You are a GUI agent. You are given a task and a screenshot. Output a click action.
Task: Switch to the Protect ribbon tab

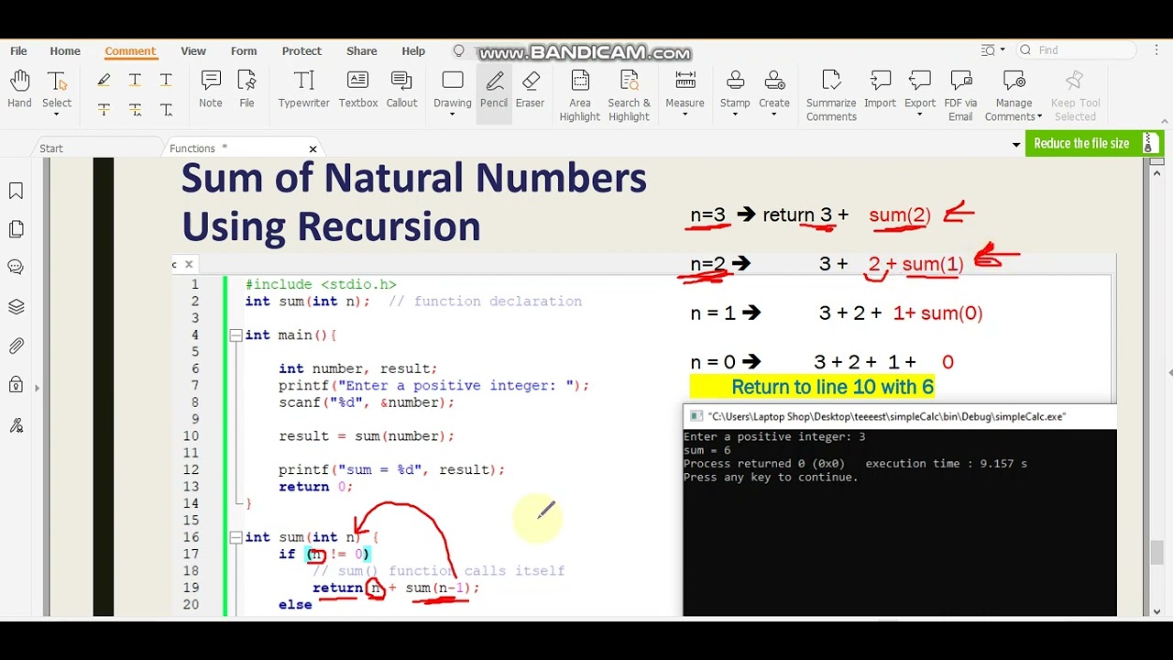coord(301,51)
